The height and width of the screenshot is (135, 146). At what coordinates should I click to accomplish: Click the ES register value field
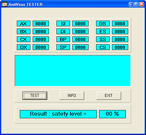(x=120, y=32)
